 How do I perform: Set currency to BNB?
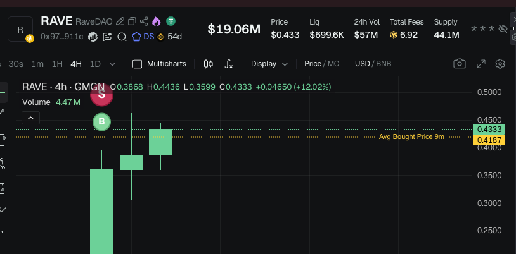point(384,64)
